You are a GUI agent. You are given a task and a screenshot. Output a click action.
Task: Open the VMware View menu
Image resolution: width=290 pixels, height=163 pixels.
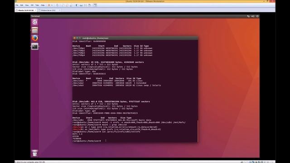click(x=27, y=5)
